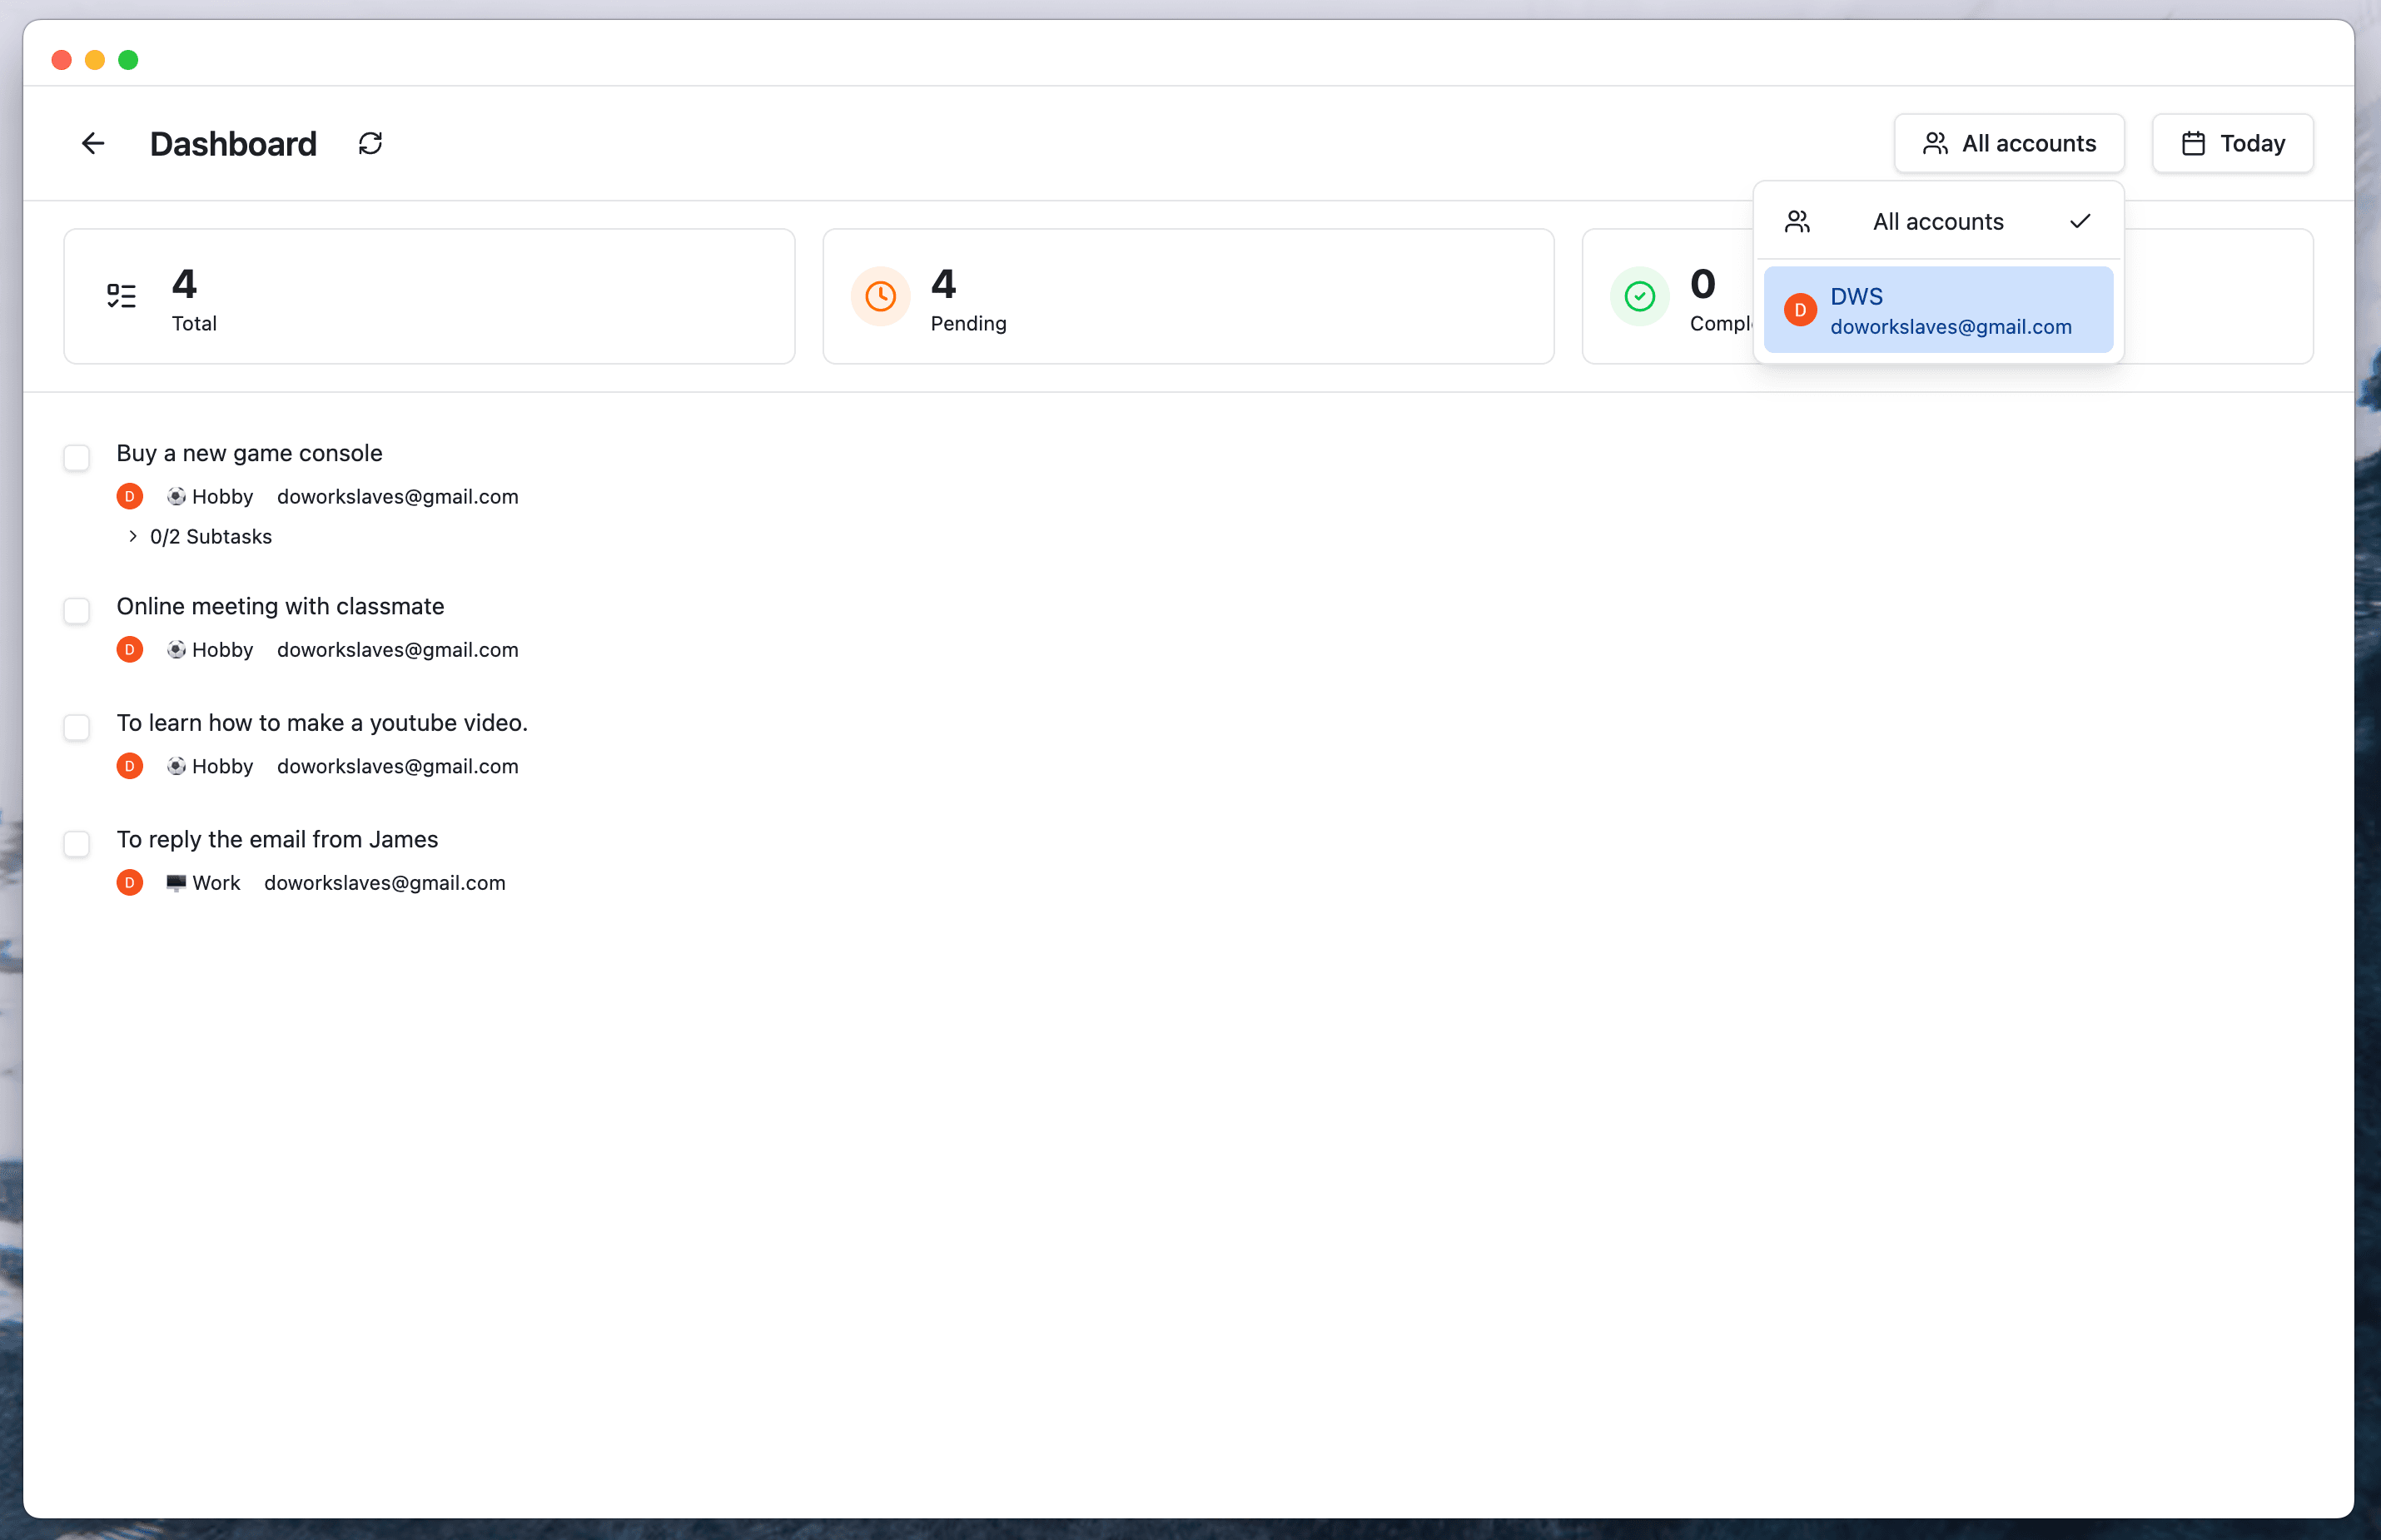Click the Work label on James email task

coord(216,883)
